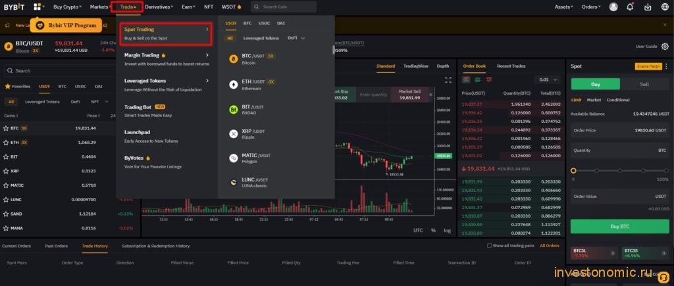The image size is (674, 286).
Task: Favorite the BTC pair star in sidebar
Action: tap(6, 128)
